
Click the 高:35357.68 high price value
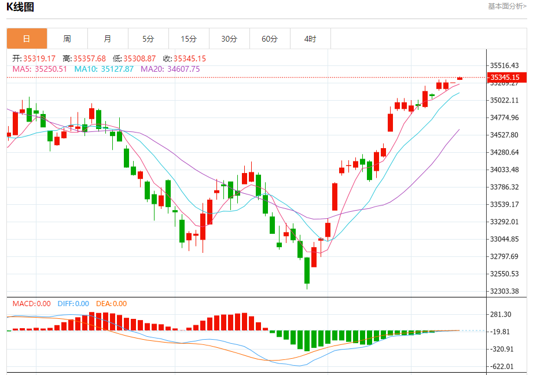84,58
